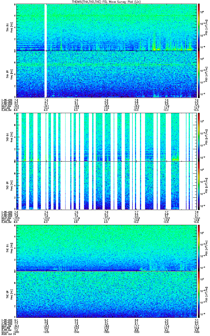Screen dimensions: 210x336
Task: Click the PSD color bar beside THA B-parallel
Action: tap(199, 74)
